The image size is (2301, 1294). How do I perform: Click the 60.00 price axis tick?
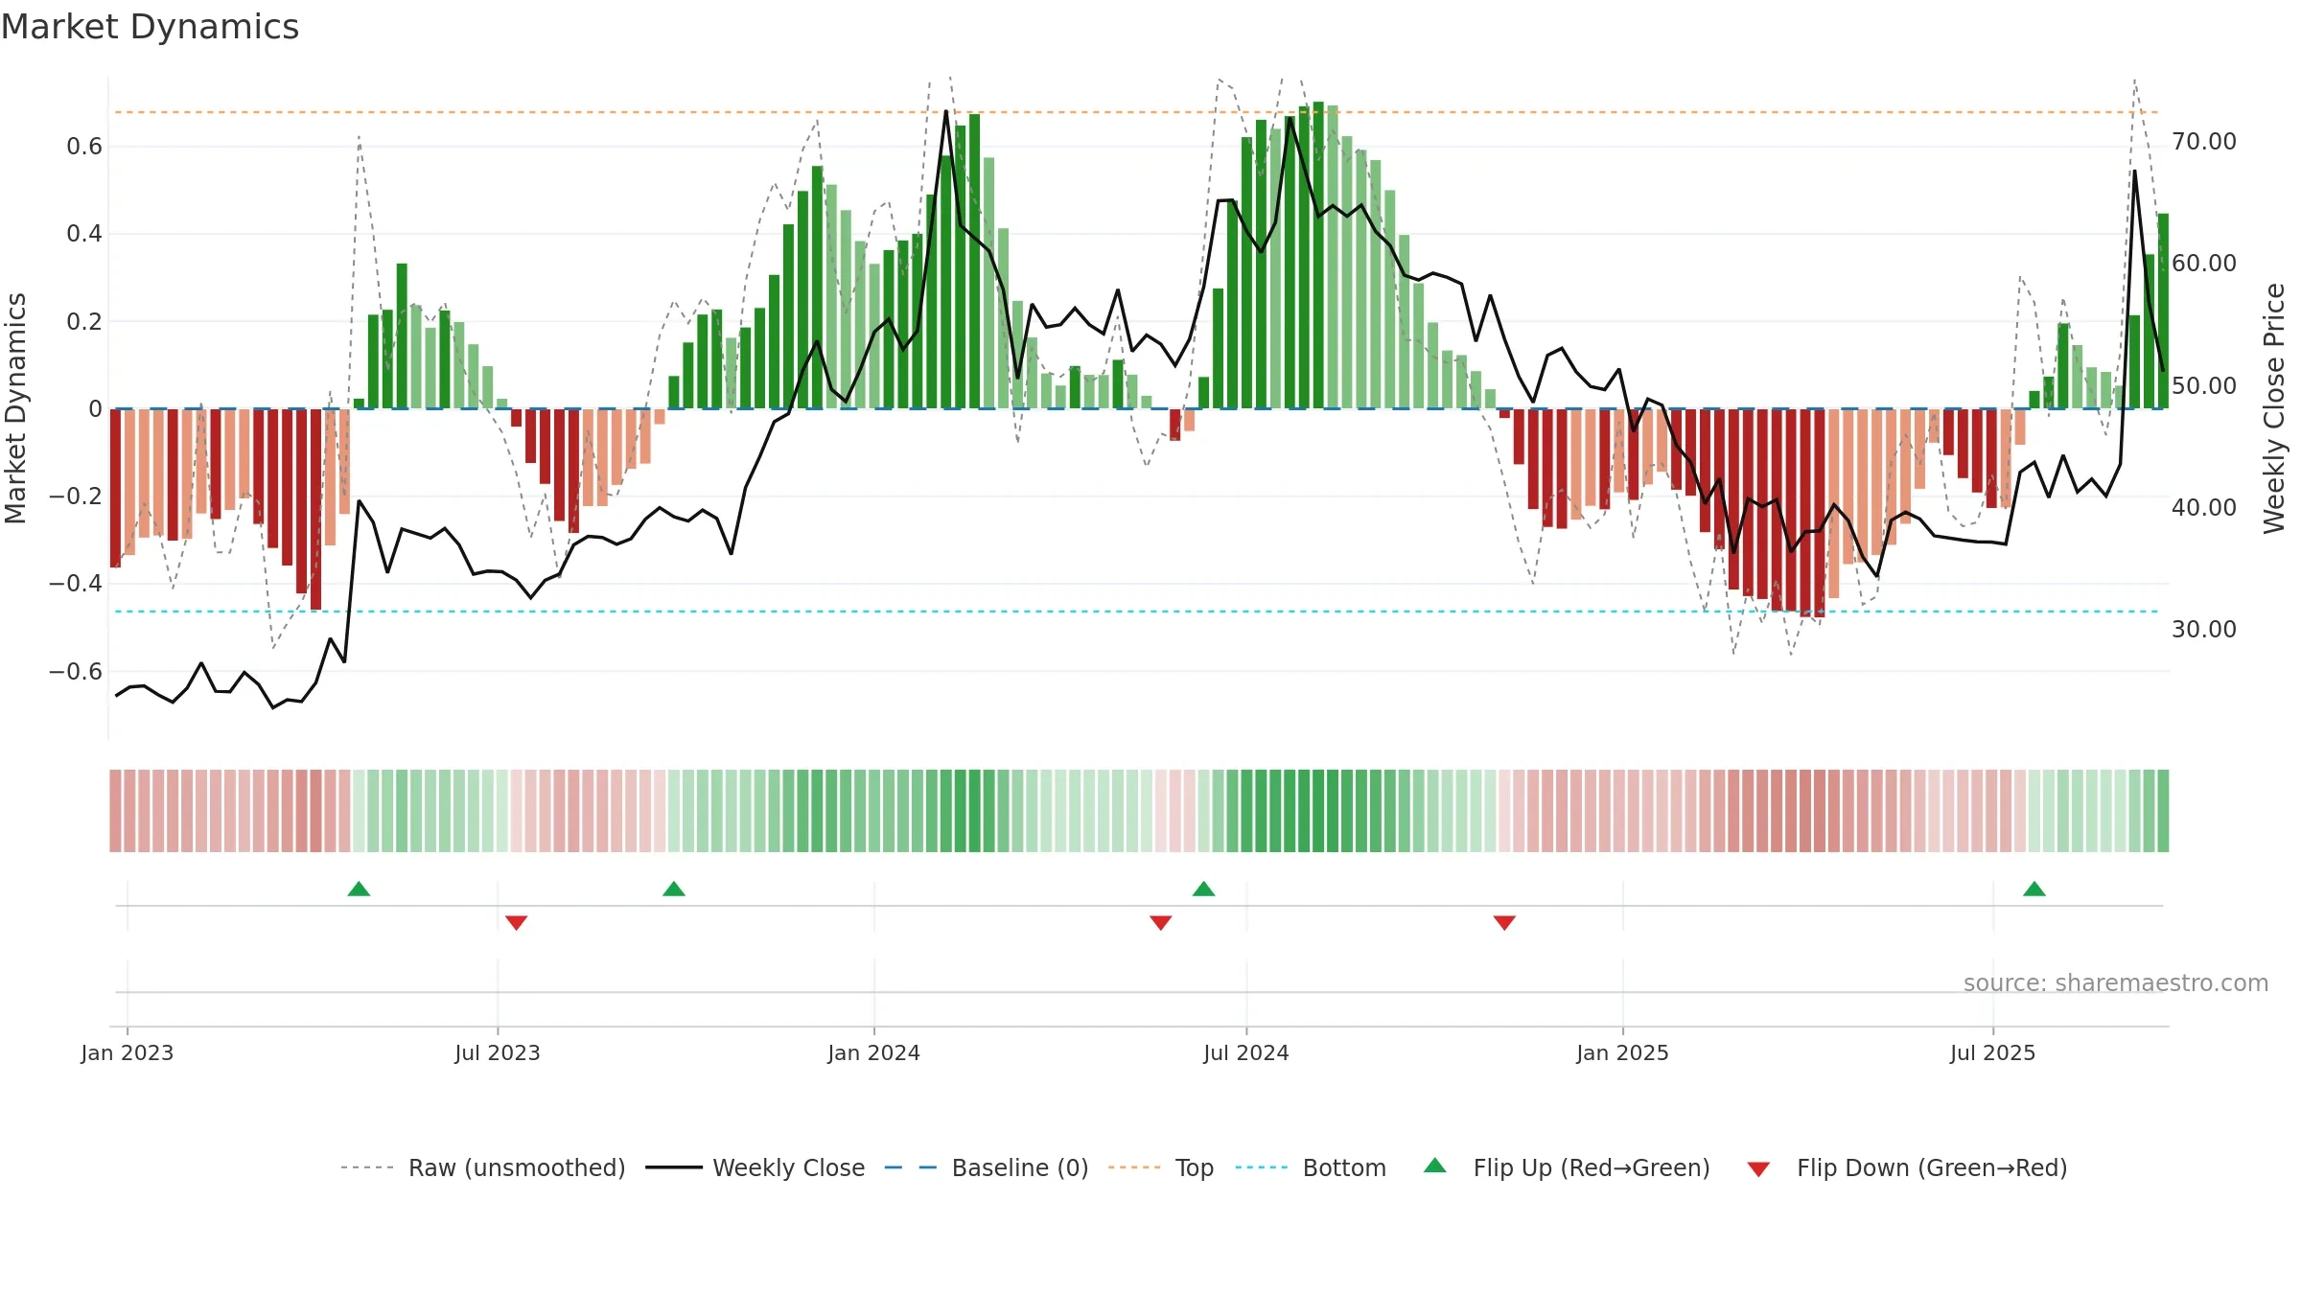[x=2204, y=264]
